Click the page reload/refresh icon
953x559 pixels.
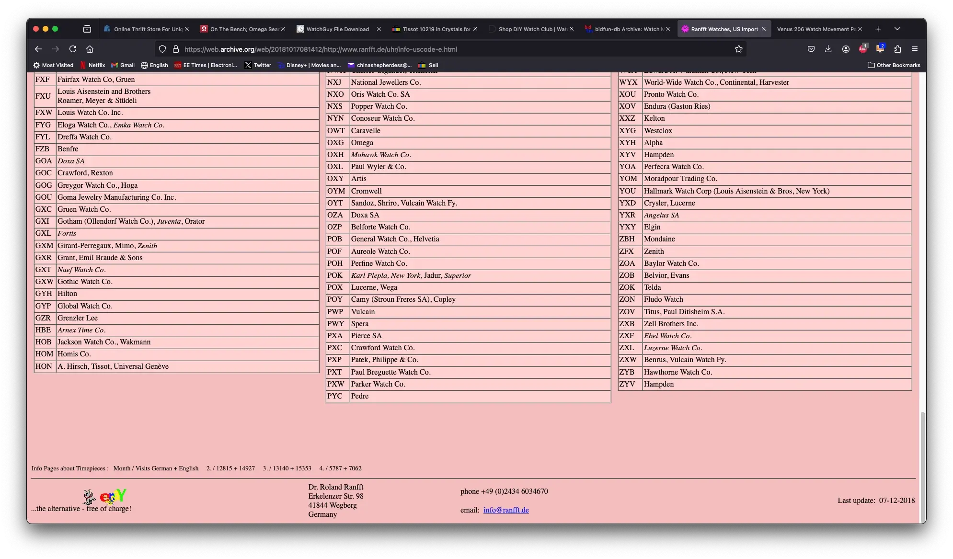(x=72, y=48)
